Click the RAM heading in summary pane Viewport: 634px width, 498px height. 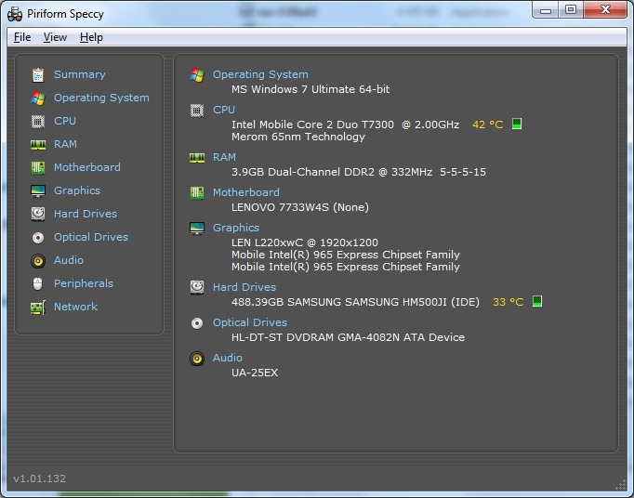[224, 157]
